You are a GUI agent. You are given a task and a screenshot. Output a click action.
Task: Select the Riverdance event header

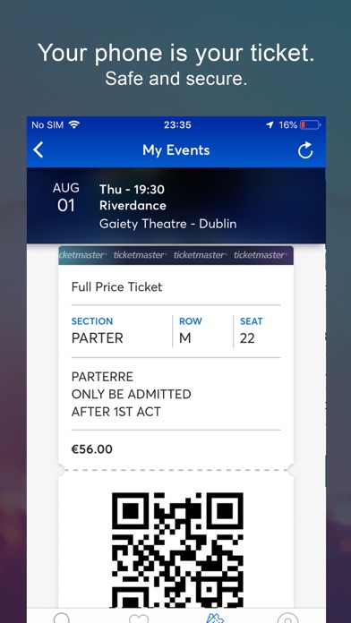(x=133, y=205)
